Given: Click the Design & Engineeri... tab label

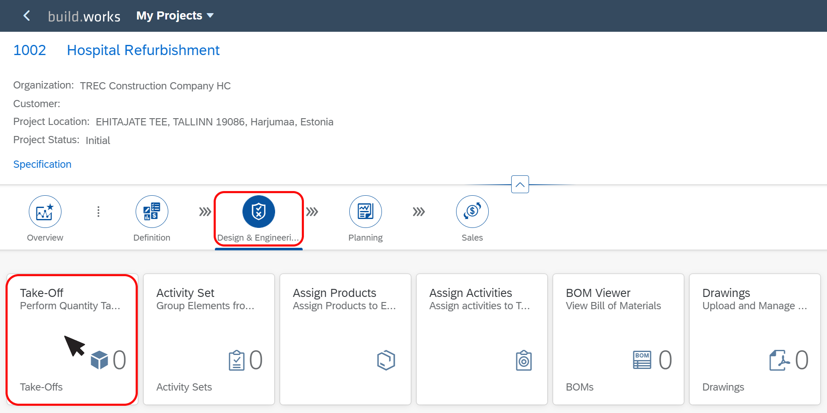Looking at the screenshot, I should tap(258, 238).
